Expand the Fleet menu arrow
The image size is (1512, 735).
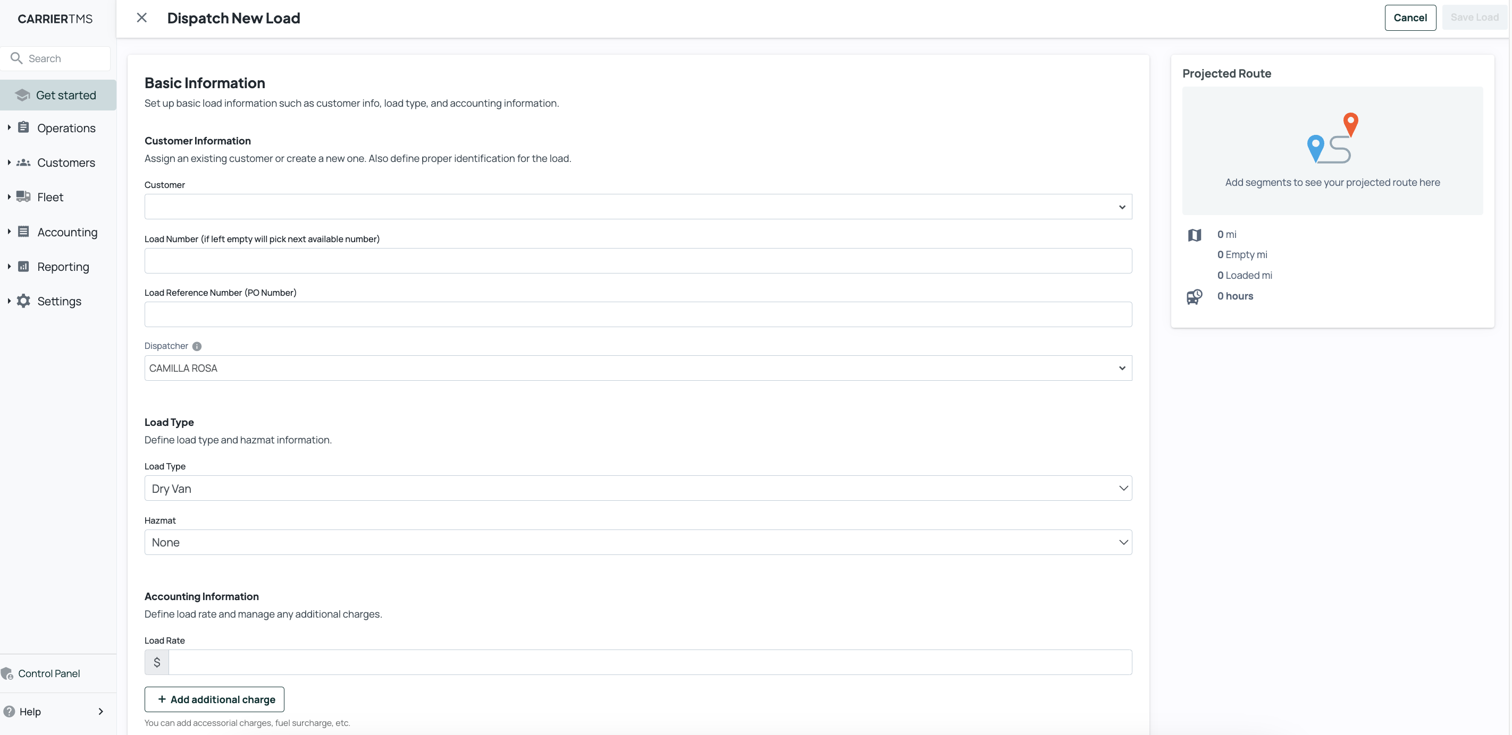pos(9,197)
